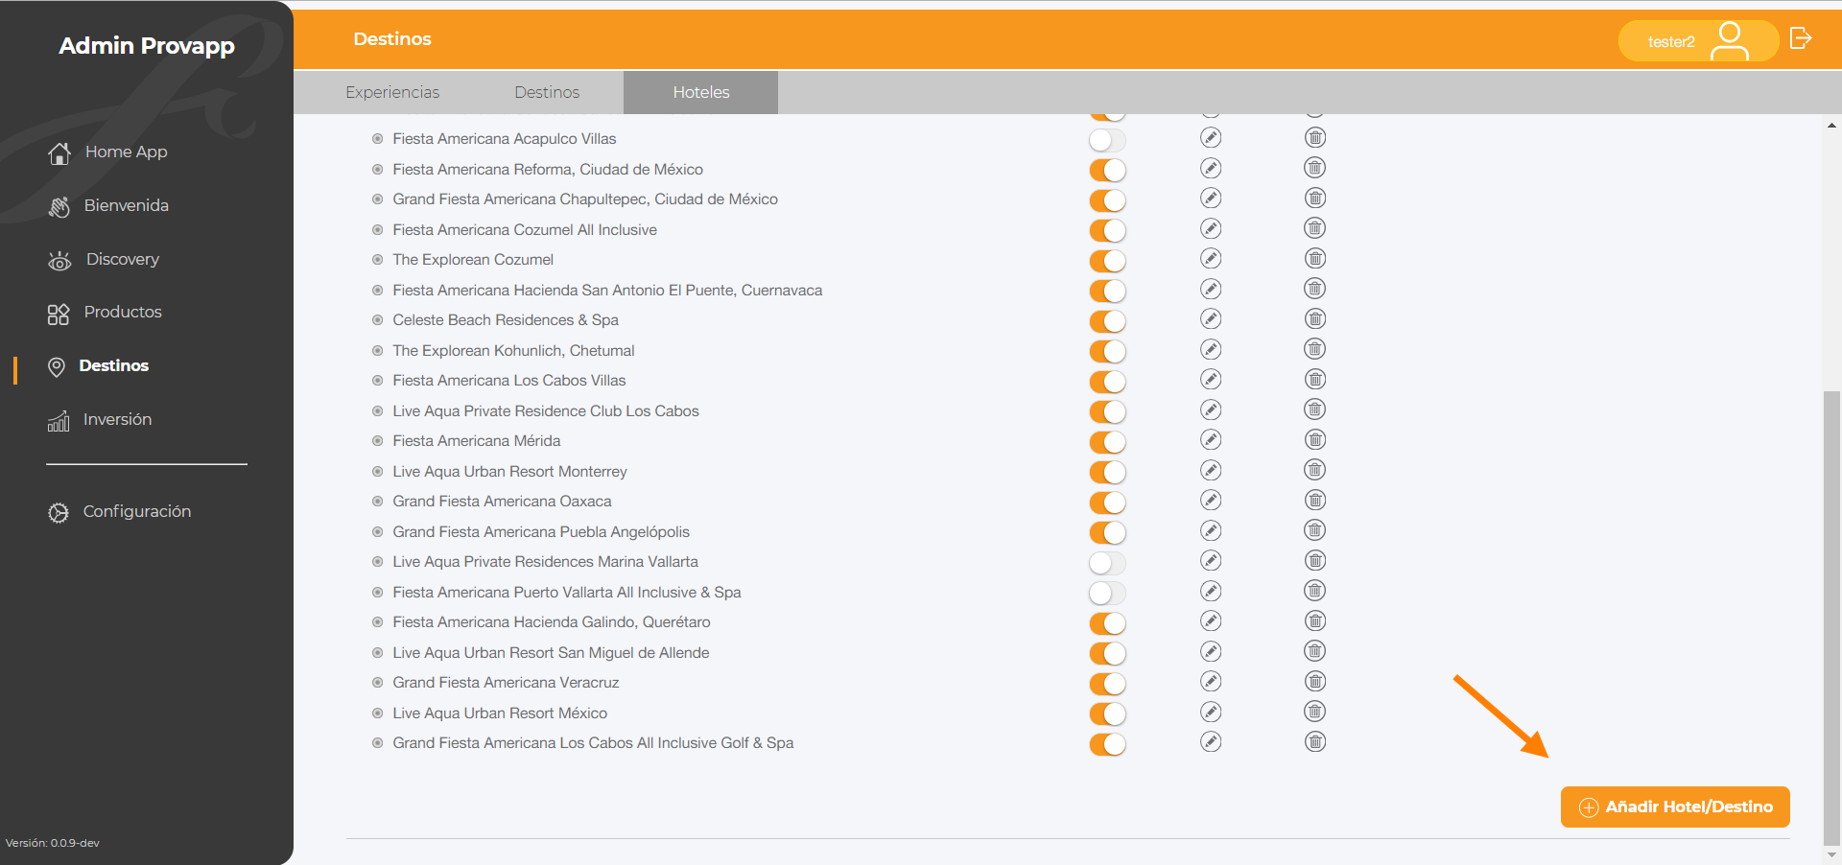Viewport: 1842px width, 865px height.
Task: Open the tester2 user profile
Action: tap(1698, 41)
